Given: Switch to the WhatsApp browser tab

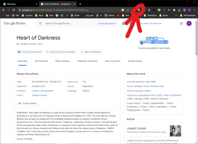Looking at the screenshot, I should point(20,4).
